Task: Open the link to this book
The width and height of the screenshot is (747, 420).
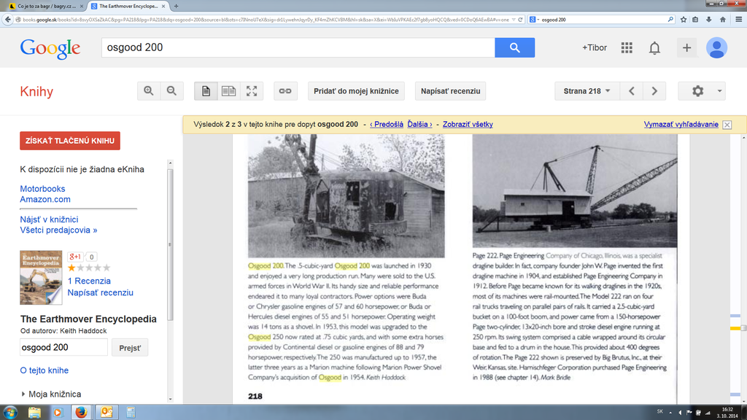Action: click(285, 91)
